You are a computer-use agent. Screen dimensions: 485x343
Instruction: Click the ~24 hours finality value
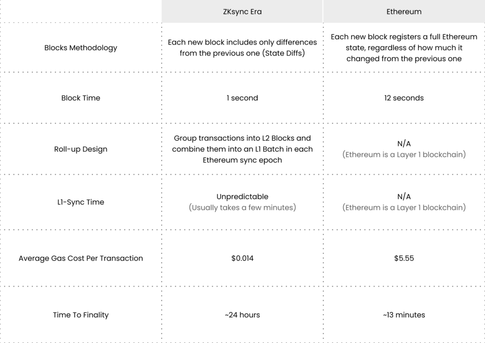[242, 315]
